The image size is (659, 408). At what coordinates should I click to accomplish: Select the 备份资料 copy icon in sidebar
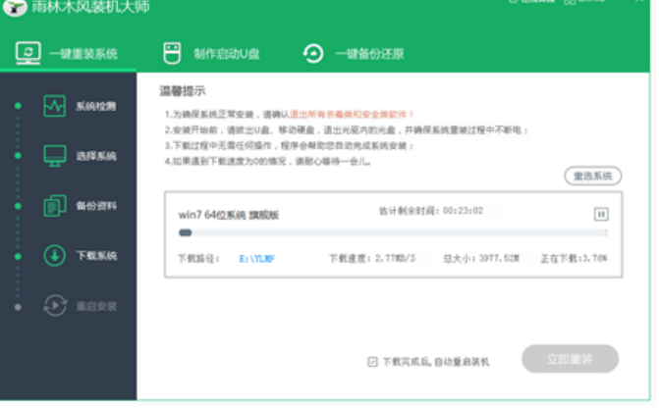55,205
